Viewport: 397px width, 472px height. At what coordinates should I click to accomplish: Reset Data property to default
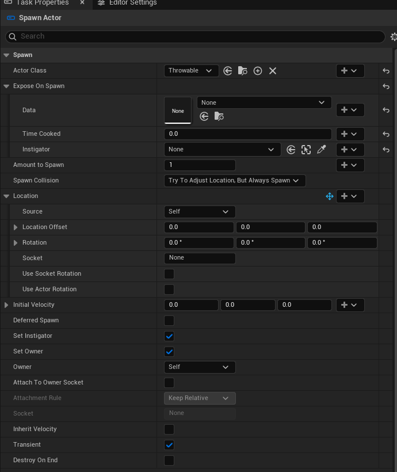pos(386,110)
